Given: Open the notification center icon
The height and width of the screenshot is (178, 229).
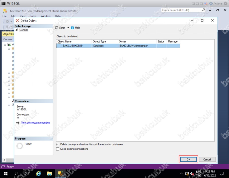Looking at the screenshot, I should tap(222, 173).
